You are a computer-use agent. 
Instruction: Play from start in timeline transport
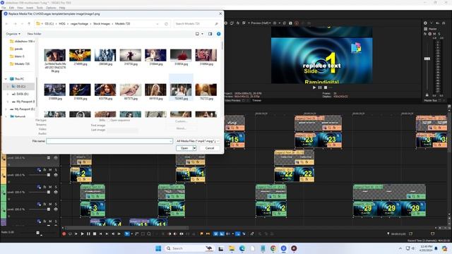click(x=76, y=234)
